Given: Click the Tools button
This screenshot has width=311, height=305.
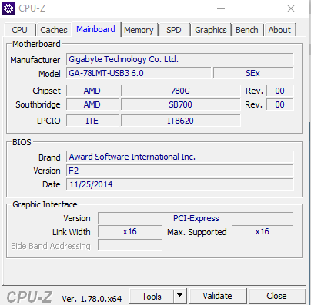Looking at the screenshot, I should [x=152, y=297].
